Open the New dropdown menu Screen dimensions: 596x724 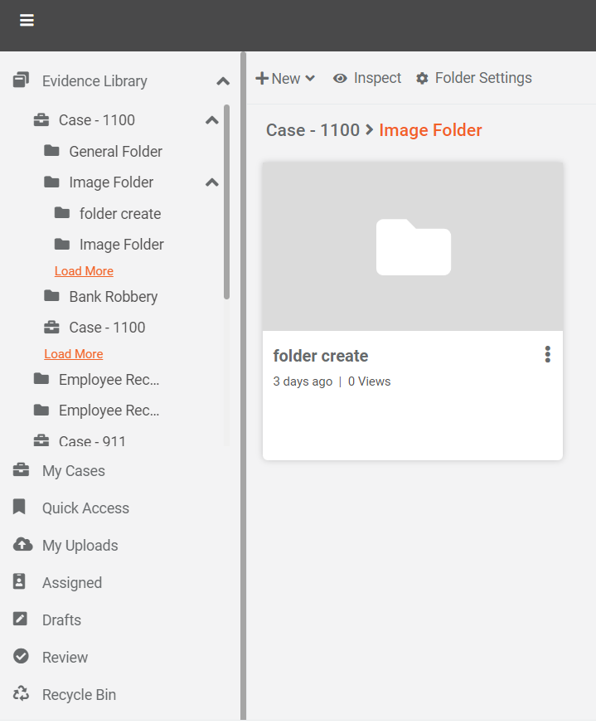tap(285, 78)
